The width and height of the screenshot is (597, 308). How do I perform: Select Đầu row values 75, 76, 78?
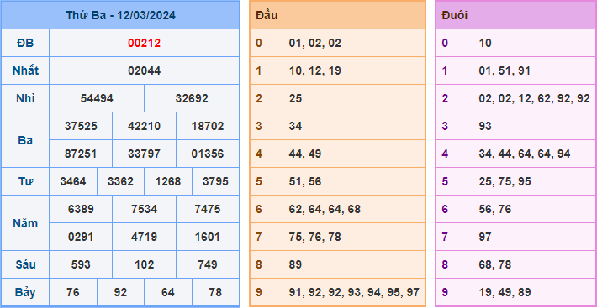(x=314, y=237)
